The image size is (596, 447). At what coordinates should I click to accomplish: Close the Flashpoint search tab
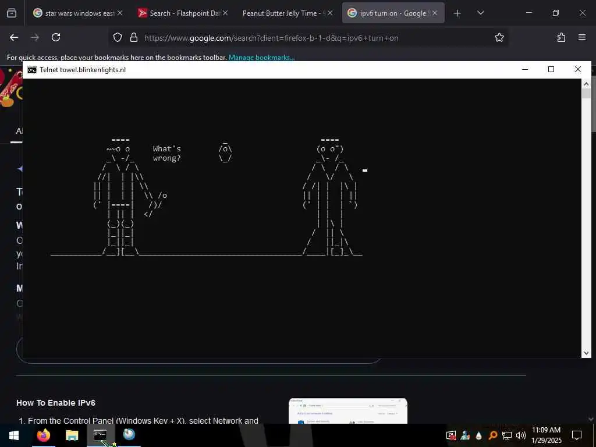point(225,13)
